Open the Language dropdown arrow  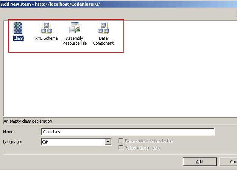click(x=108, y=142)
